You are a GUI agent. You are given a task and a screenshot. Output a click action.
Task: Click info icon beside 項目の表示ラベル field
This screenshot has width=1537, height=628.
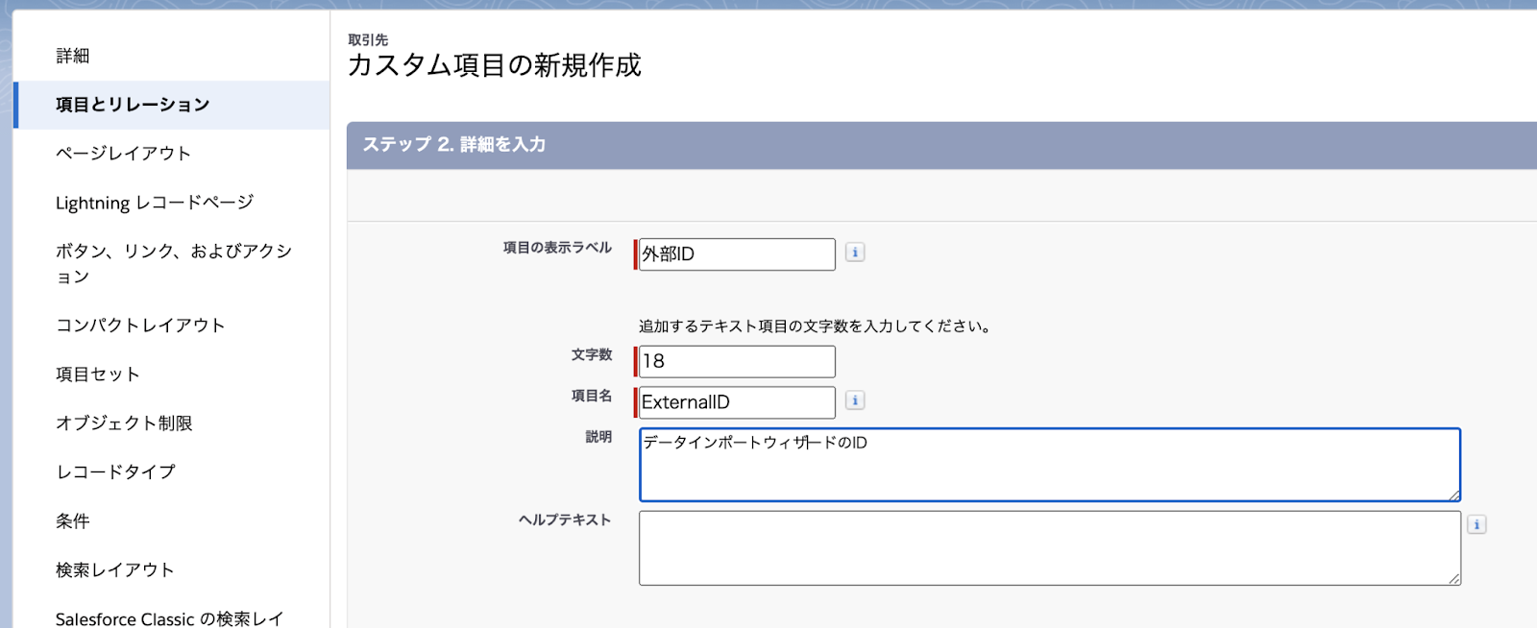[x=855, y=253]
